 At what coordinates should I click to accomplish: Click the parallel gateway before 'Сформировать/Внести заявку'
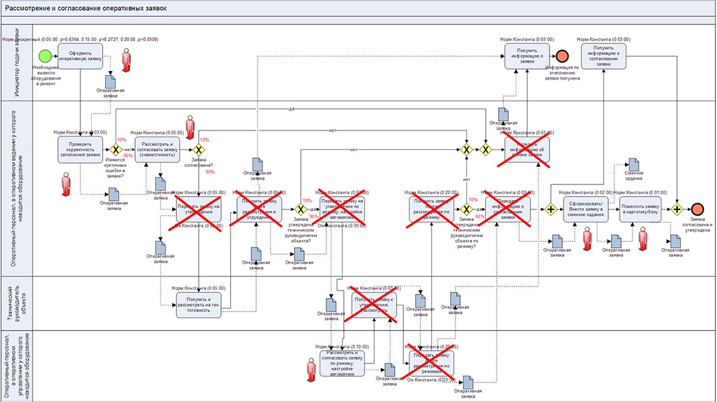click(551, 210)
